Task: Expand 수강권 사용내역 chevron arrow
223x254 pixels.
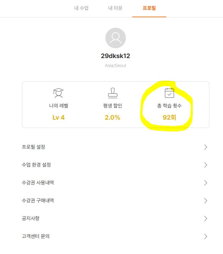Action: pos(205,183)
